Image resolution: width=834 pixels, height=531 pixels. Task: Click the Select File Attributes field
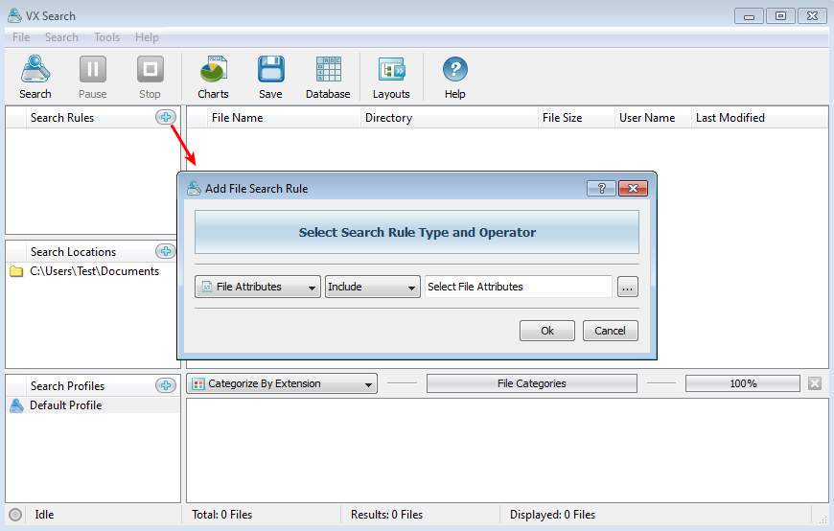tap(518, 287)
